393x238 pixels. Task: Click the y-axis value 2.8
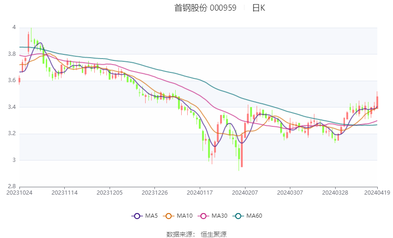(12, 186)
